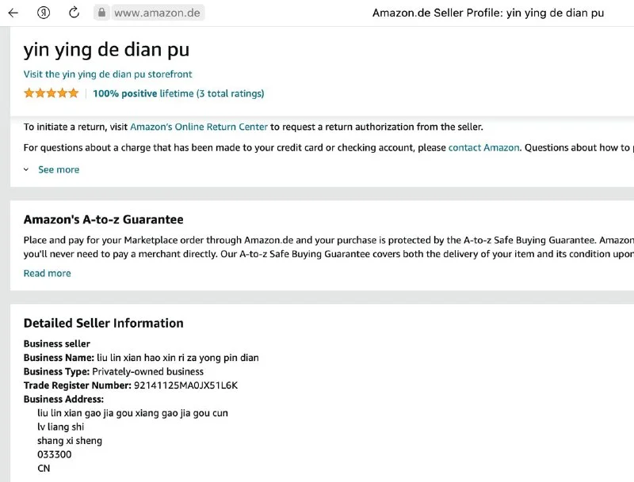This screenshot has width=634, height=482.
Task: Click the Amazon's A-to-z Guarantee heading
Action: pyautogui.click(x=104, y=219)
